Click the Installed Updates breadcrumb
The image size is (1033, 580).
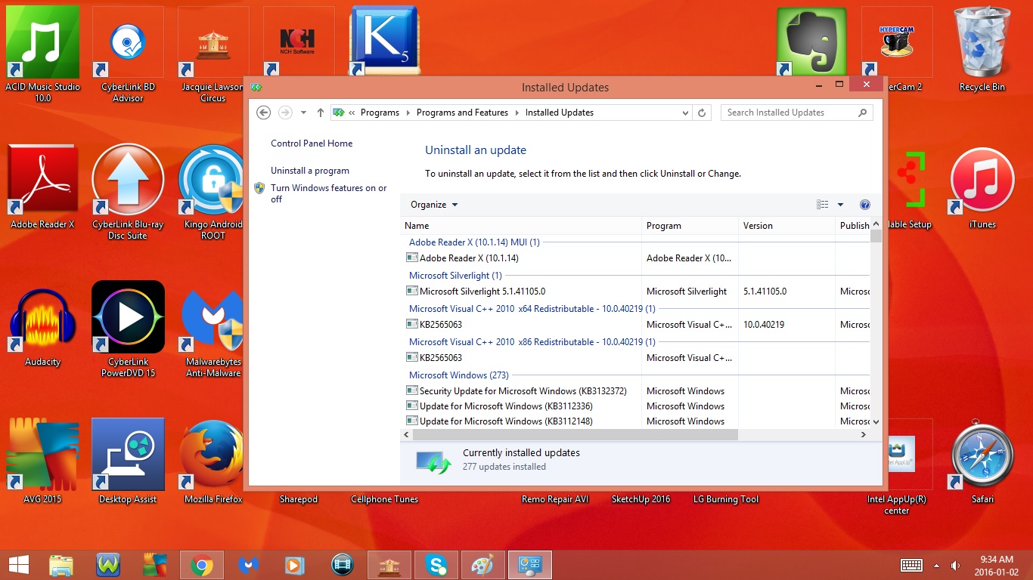point(560,113)
